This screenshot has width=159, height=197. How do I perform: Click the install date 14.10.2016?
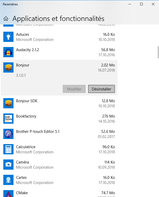107,121
